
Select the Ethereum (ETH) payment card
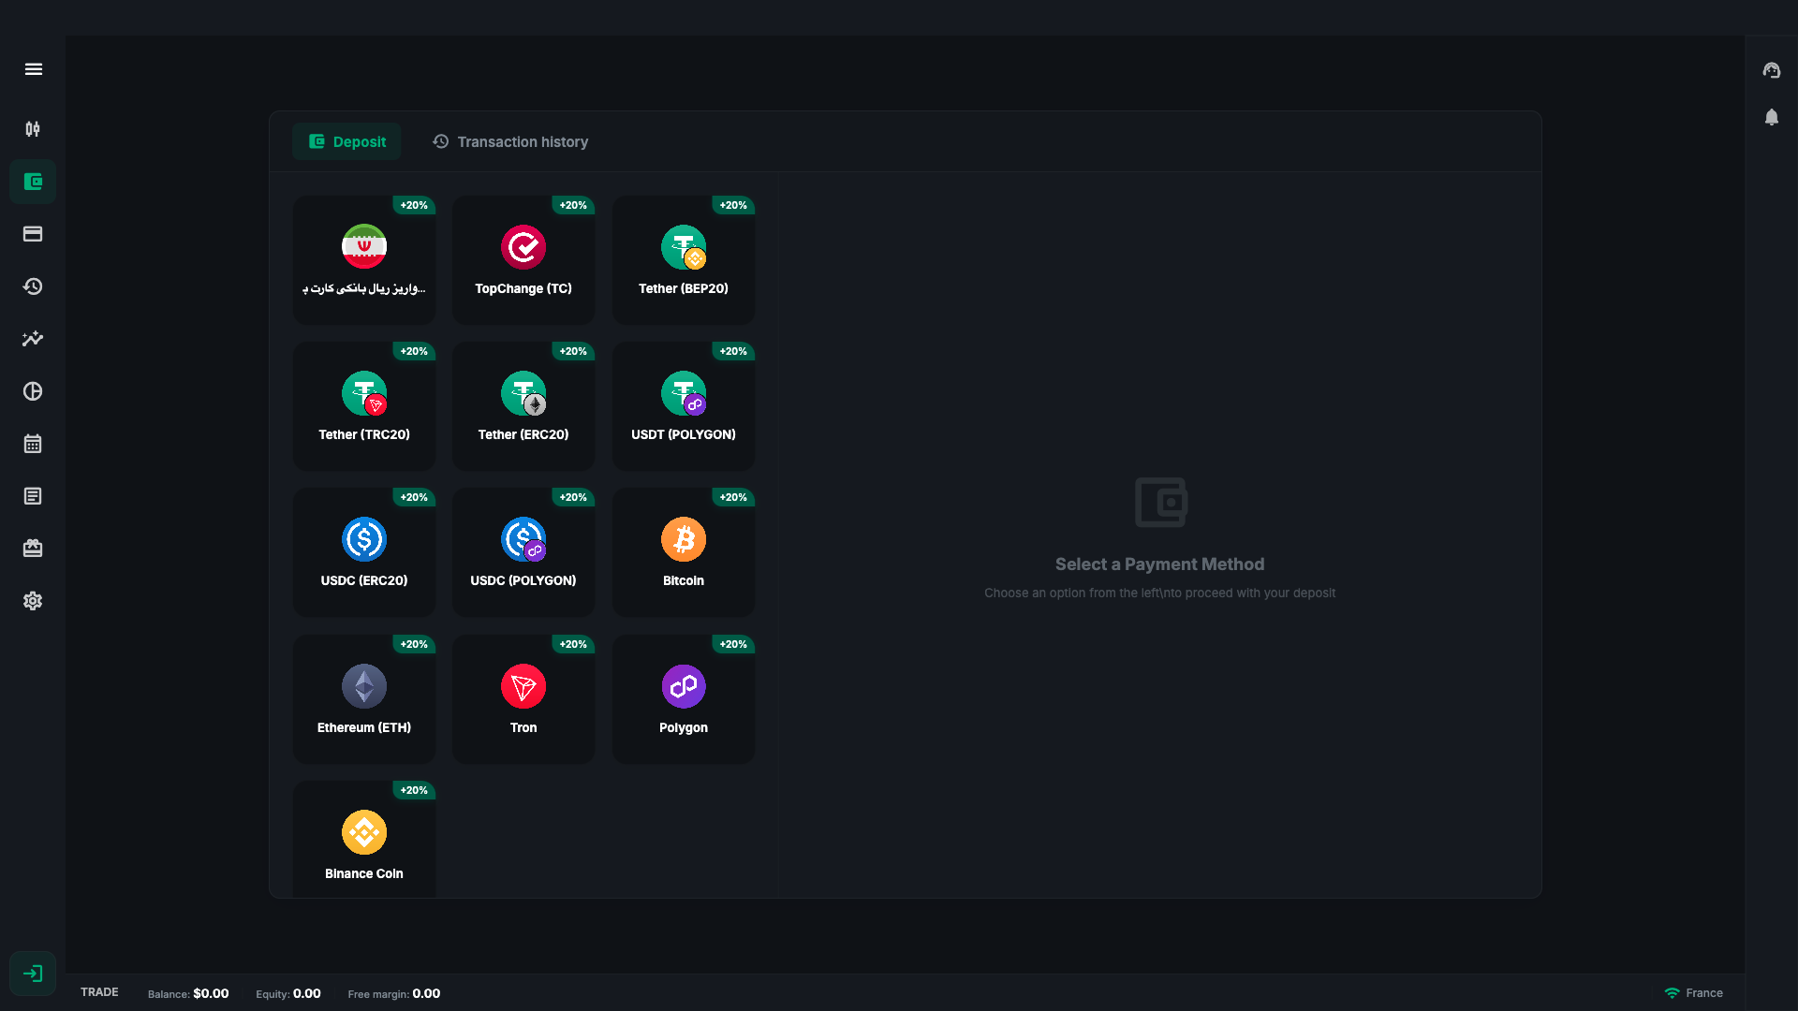click(x=364, y=698)
